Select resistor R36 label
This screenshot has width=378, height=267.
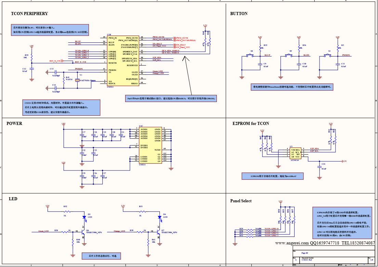(x=304, y=45)
